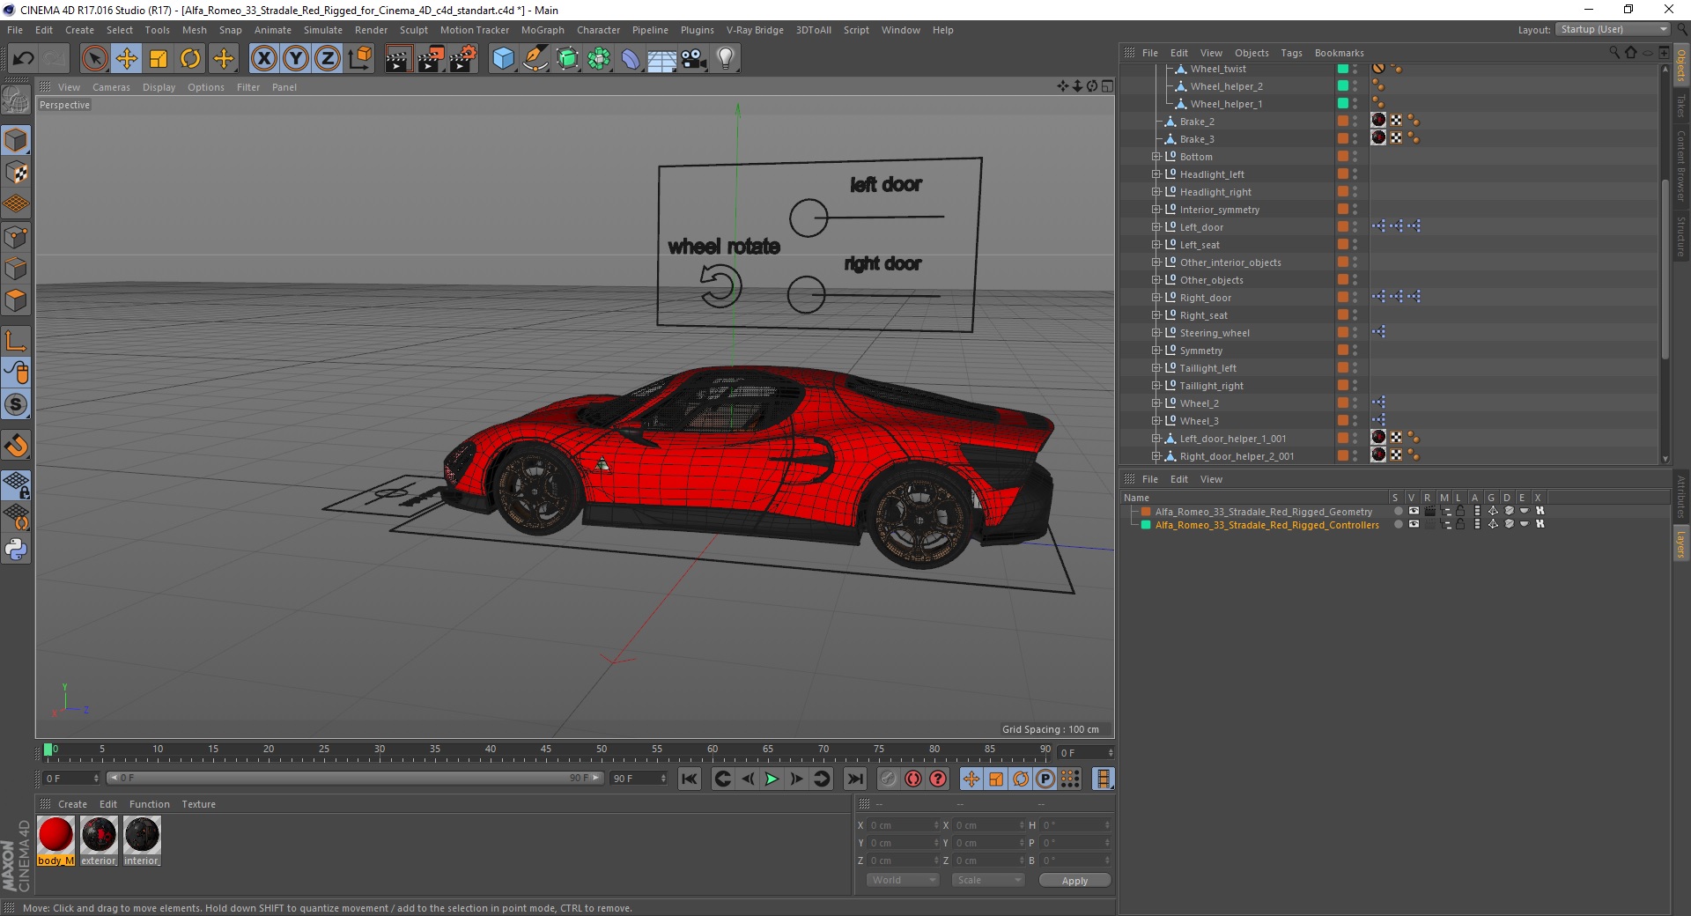1691x916 pixels.
Task: Toggle Y axis lock
Action: click(x=296, y=59)
